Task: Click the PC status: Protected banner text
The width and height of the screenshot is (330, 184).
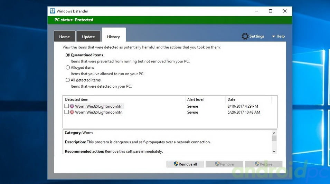Action: click(74, 20)
